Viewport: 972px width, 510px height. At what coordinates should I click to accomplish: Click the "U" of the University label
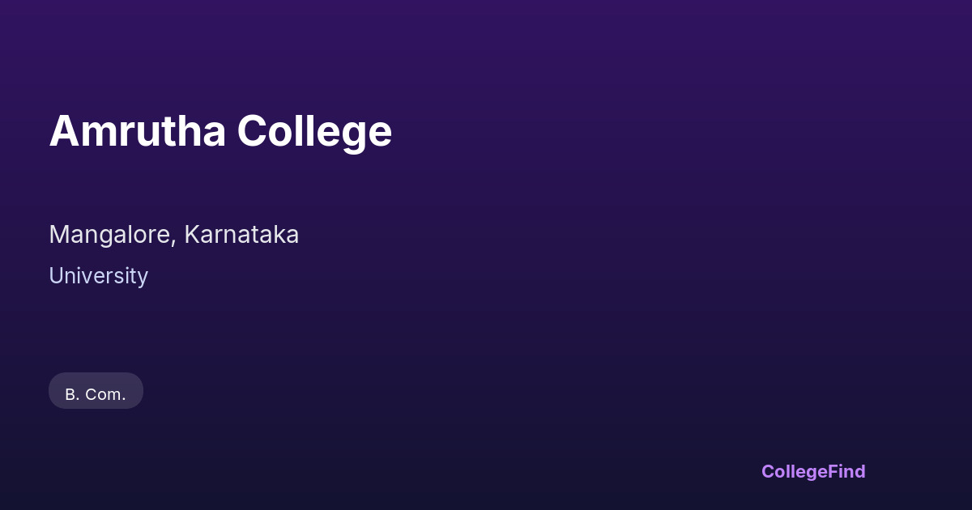pos(56,276)
